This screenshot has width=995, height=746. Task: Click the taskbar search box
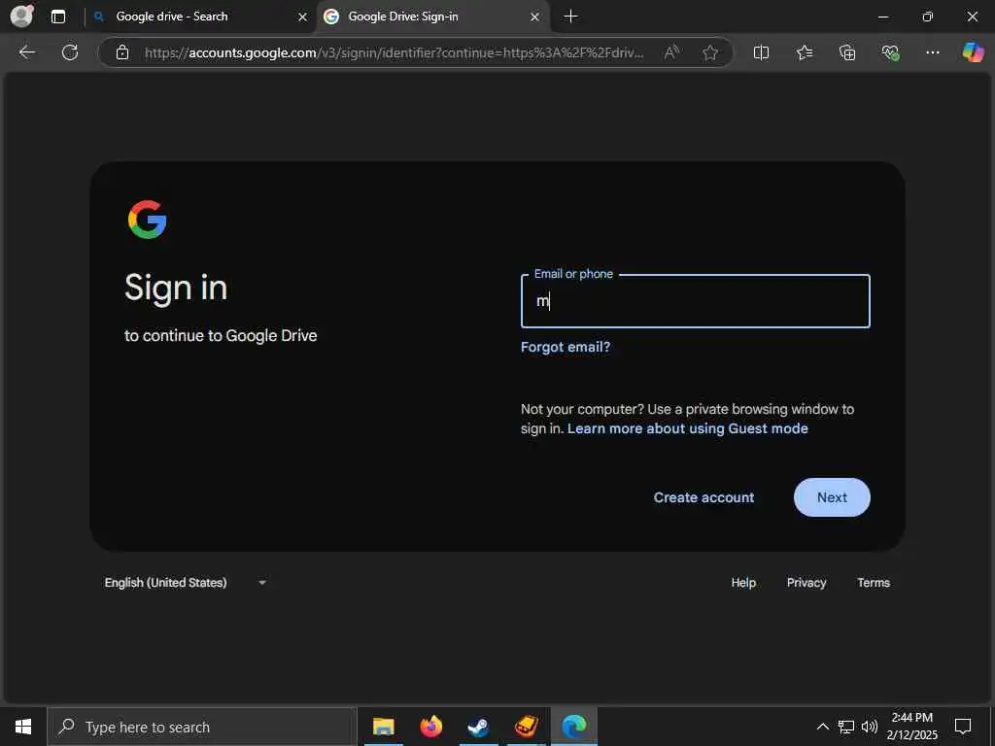(x=202, y=727)
